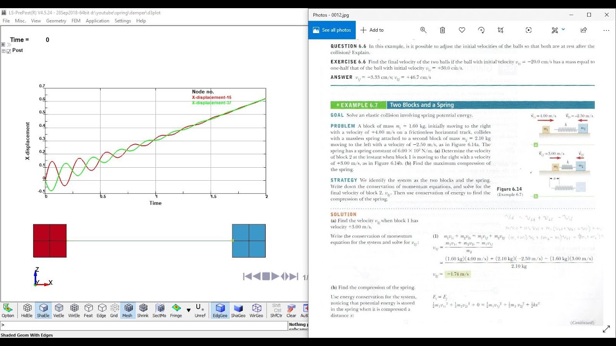Rotate the photo in Photos
The width and height of the screenshot is (616, 346).
click(x=481, y=30)
